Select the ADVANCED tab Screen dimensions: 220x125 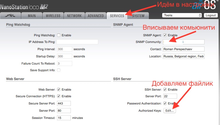(x=95, y=16)
